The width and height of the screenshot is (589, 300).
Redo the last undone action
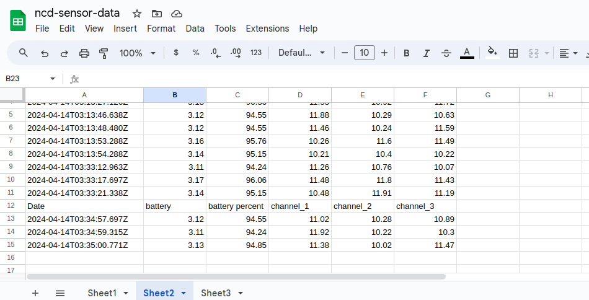(64, 53)
